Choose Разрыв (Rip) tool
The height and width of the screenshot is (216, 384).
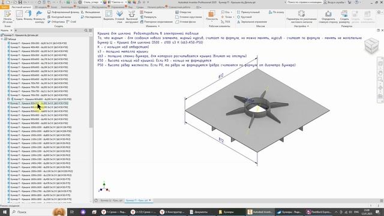(146, 12)
